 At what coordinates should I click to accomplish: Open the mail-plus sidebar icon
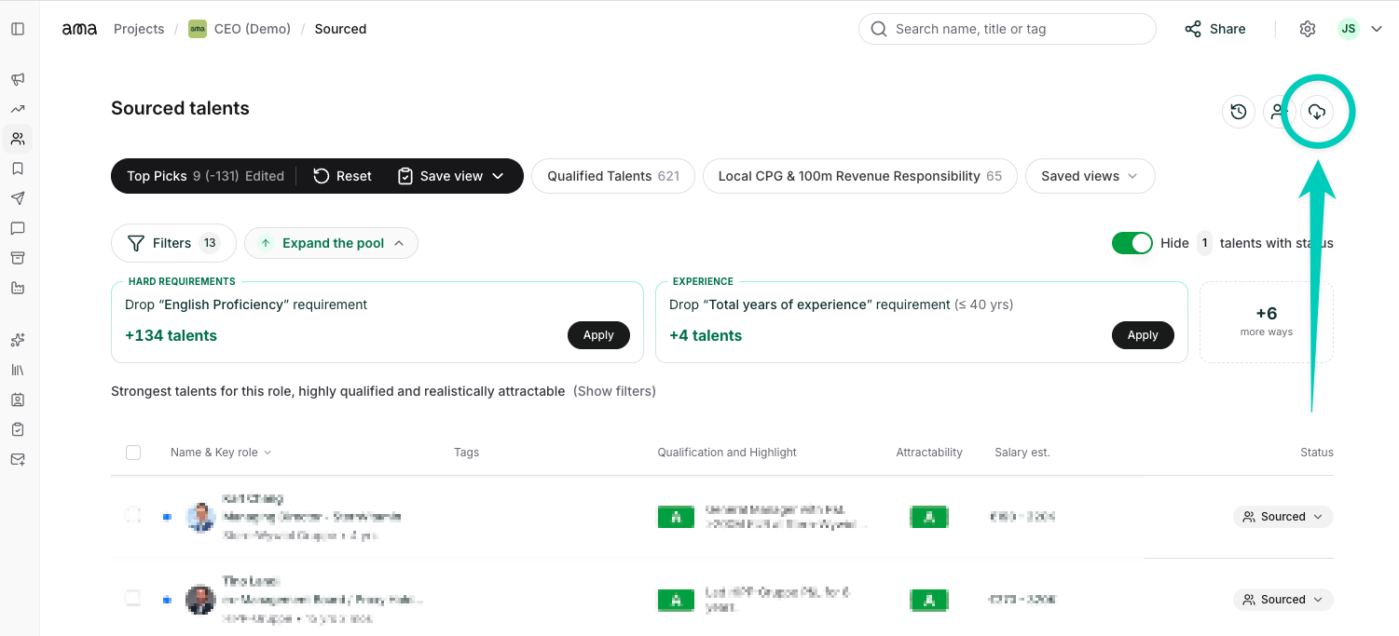[18, 459]
